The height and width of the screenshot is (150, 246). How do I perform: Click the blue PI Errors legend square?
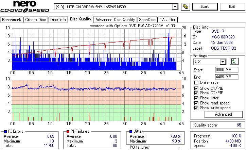point(5,132)
